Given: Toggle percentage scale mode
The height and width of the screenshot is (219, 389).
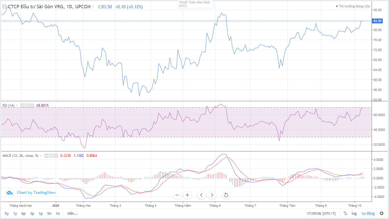Looking at the screenshot, I should click(x=345, y=213).
